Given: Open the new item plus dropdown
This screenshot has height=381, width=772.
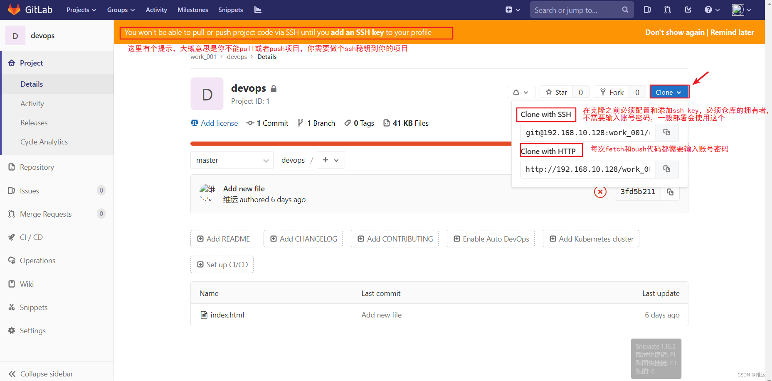Looking at the screenshot, I should pos(513,10).
